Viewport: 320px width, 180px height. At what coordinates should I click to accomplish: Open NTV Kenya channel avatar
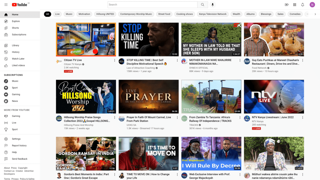coord(247,118)
